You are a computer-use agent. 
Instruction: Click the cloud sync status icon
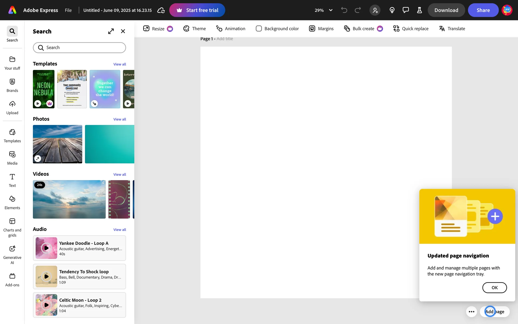coord(161,10)
